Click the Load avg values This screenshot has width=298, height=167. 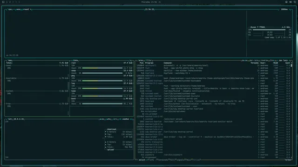coord(283,38)
